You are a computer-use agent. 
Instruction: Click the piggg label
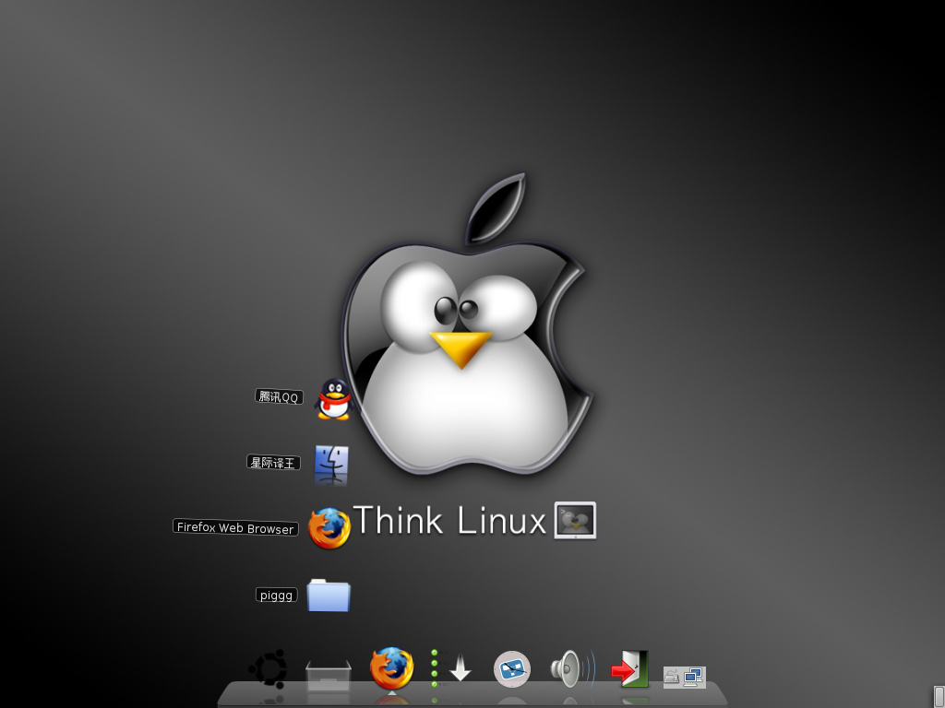point(277,595)
